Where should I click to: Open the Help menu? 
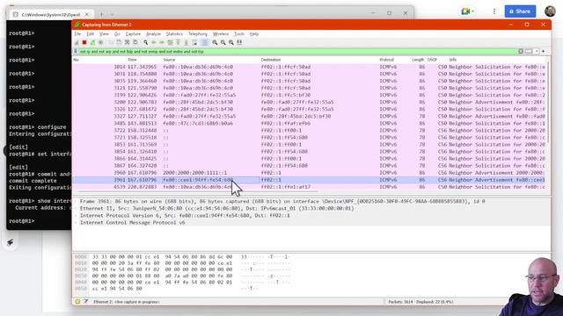point(254,33)
